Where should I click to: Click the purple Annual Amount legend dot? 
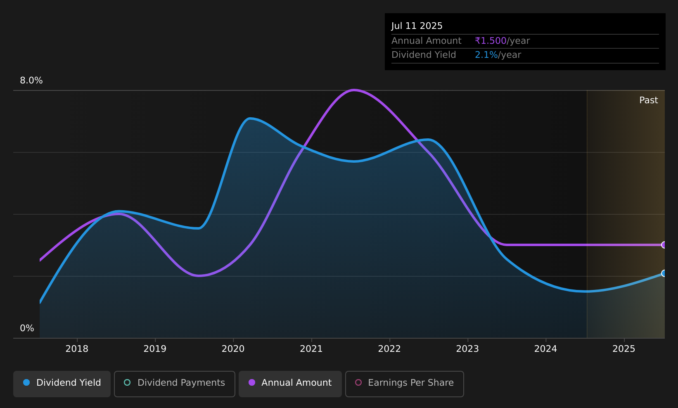[251, 382]
